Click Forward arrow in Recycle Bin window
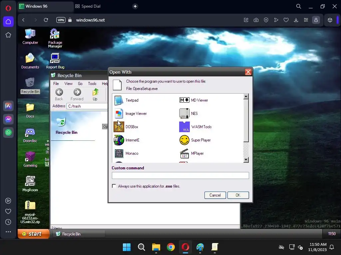341x255 pixels. (x=77, y=95)
